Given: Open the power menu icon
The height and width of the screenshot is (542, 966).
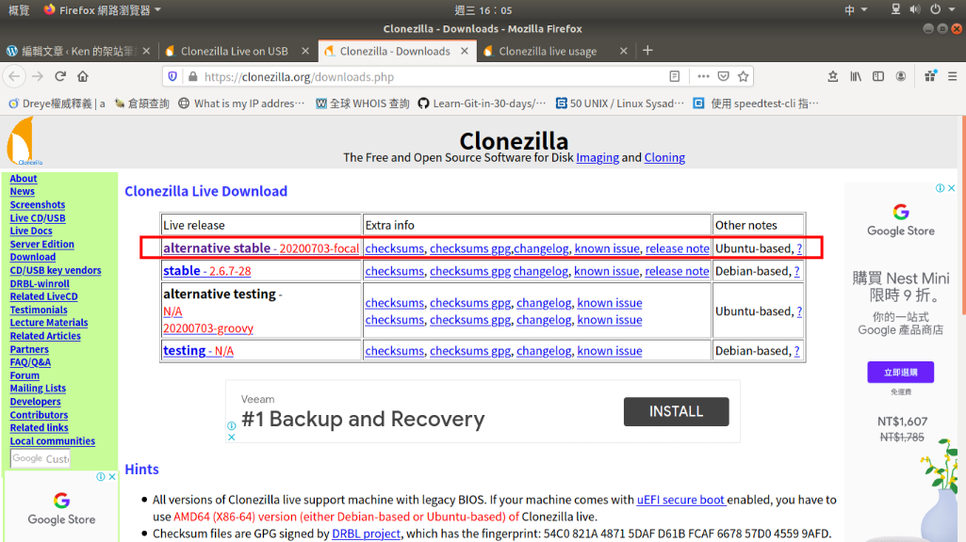Looking at the screenshot, I should (936, 9).
